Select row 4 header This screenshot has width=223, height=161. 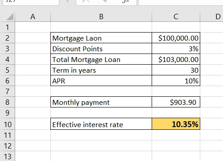pyautogui.click(x=8, y=59)
